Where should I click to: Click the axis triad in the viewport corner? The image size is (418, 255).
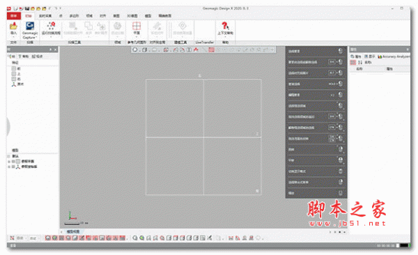(72, 216)
